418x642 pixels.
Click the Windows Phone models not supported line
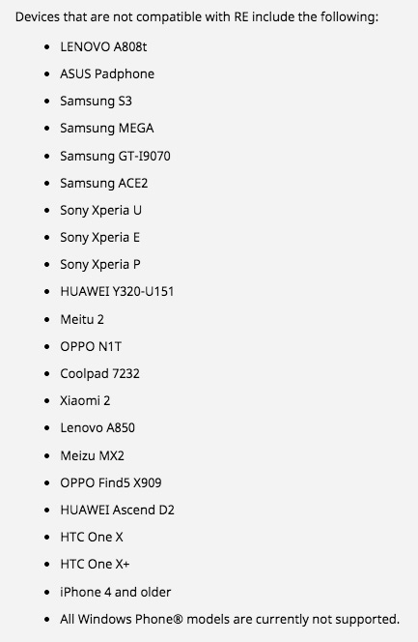tap(230, 619)
